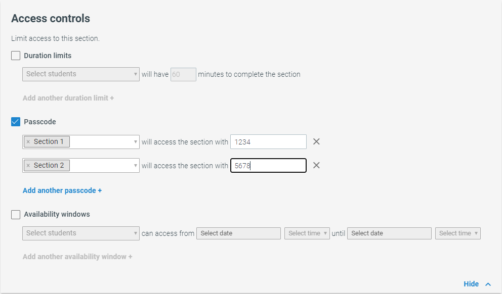
Task: Click the passcode field containing 5678
Action: click(268, 166)
